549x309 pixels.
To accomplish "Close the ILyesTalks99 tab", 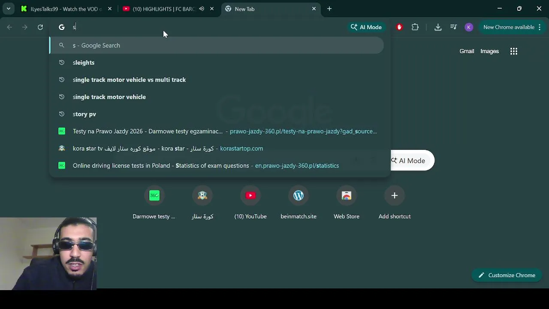I will click(x=110, y=9).
